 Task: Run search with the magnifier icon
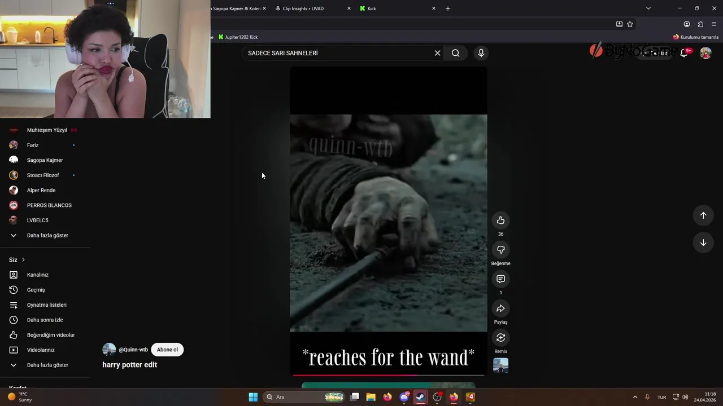(x=455, y=53)
